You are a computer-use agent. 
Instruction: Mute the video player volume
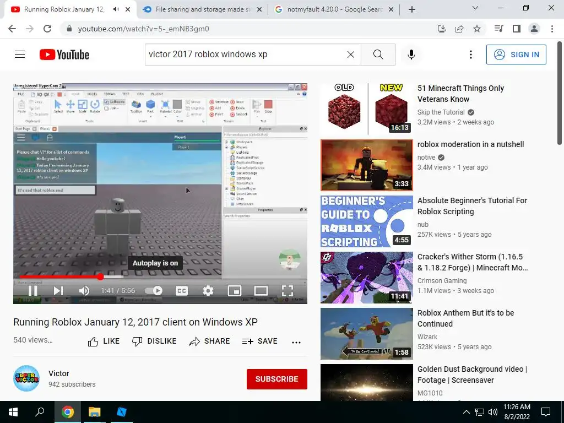pos(84,291)
